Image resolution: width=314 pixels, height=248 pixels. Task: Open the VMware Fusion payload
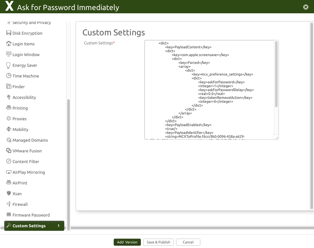point(27,151)
